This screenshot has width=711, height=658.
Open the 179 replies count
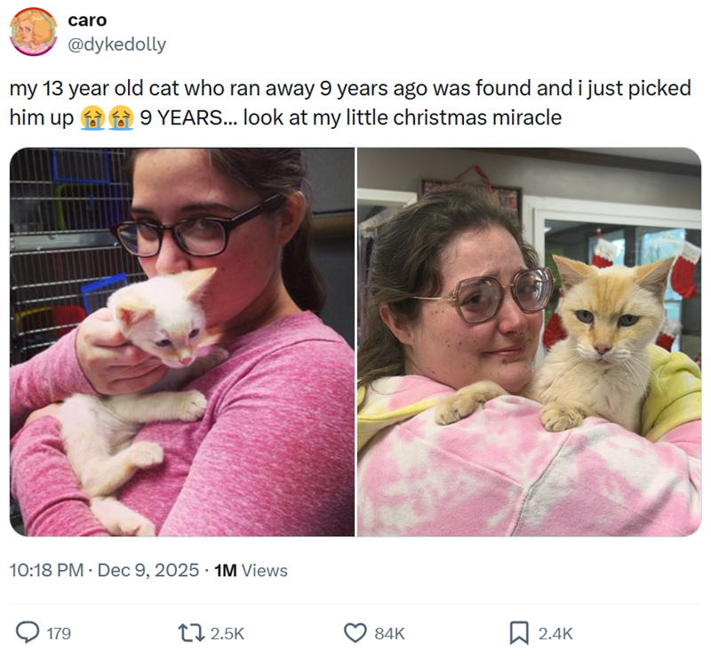click(59, 634)
